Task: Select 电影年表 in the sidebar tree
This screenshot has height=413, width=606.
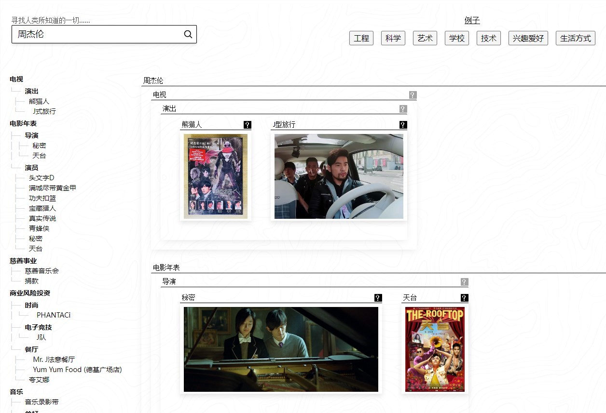Action: (x=23, y=123)
